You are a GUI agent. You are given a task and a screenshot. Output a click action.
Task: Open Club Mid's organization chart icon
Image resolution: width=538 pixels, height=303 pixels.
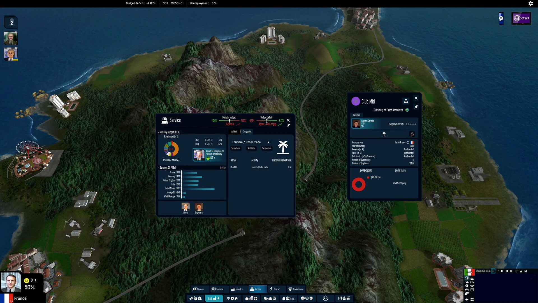pyautogui.click(x=406, y=100)
